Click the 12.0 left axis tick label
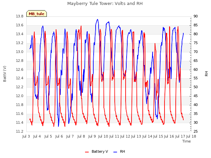211x158 pixels. 20,96
